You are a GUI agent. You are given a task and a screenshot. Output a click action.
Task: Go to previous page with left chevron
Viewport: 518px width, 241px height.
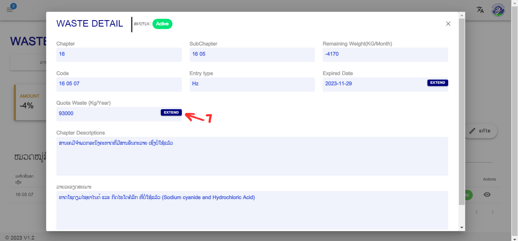(x=476, y=212)
